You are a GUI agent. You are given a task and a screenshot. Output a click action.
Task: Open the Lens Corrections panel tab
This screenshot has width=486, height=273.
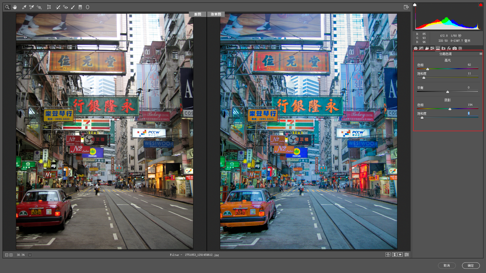(x=443, y=48)
